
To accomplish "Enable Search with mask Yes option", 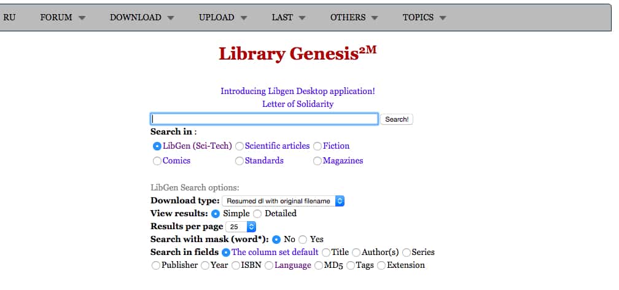I will pyautogui.click(x=303, y=240).
